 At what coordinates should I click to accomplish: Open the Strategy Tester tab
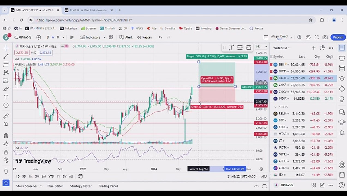coord(81,186)
